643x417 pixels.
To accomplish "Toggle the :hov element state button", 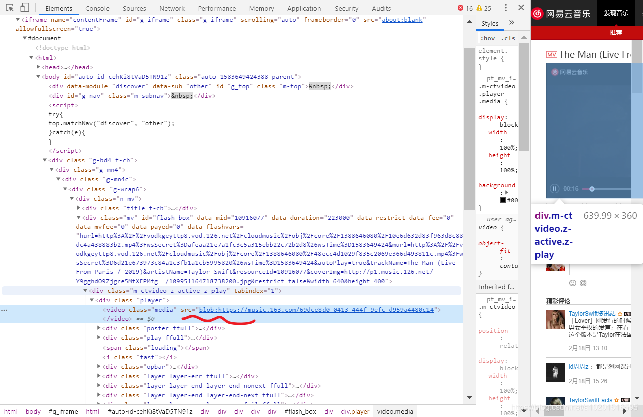I will pos(488,38).
